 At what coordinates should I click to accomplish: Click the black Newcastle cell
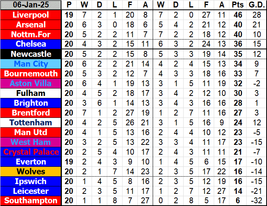click(31, 54)
